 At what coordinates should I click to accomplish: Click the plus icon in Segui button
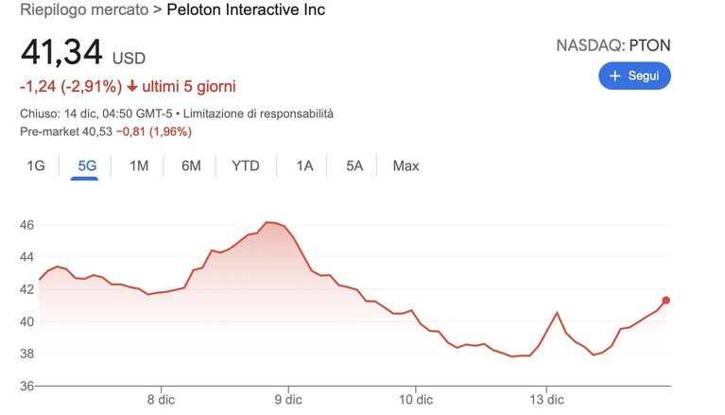coord(614,76)
